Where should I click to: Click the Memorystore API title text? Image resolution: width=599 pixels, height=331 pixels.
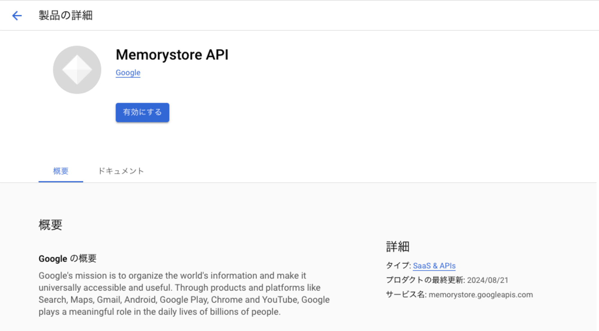pyautogui.click(x=172, y=55)
